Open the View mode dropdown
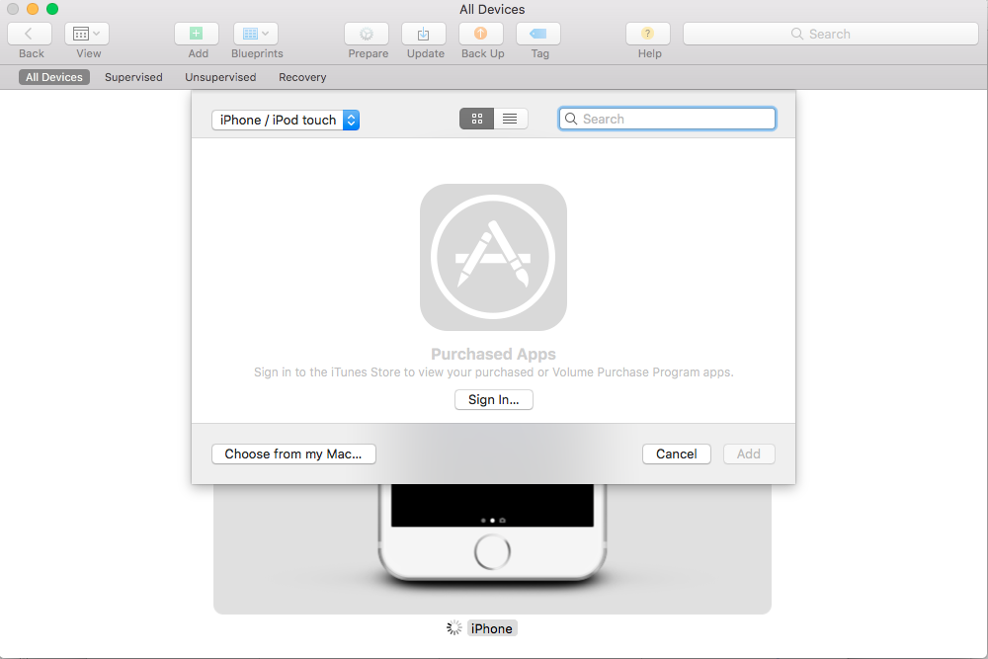Screen dimensions: 988x659 tap(87, 34)
